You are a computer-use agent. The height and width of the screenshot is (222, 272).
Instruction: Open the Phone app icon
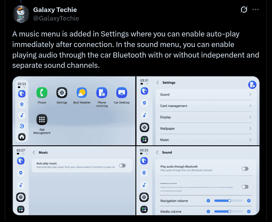[42, 93]
